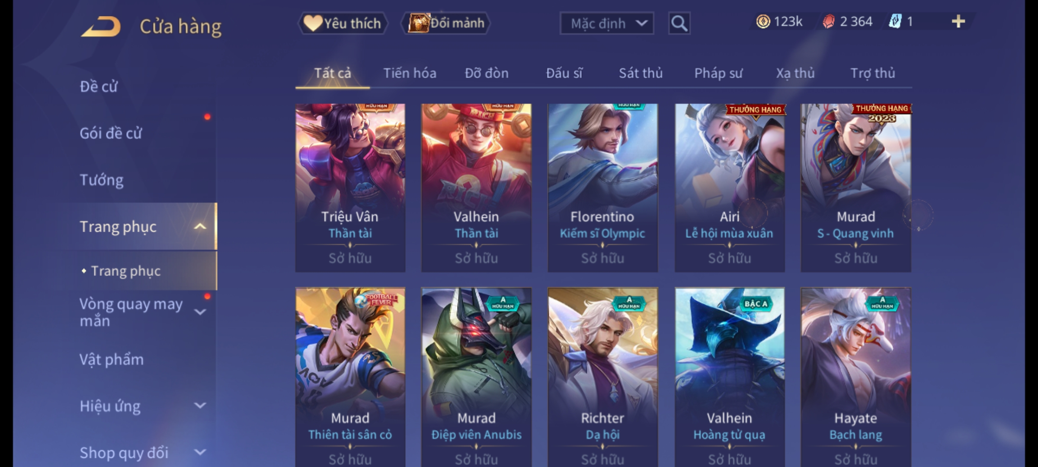This screenshot has width=1038, height=467.
Task: Tap the gold coin currency icon
Action: tap(763, 22)
